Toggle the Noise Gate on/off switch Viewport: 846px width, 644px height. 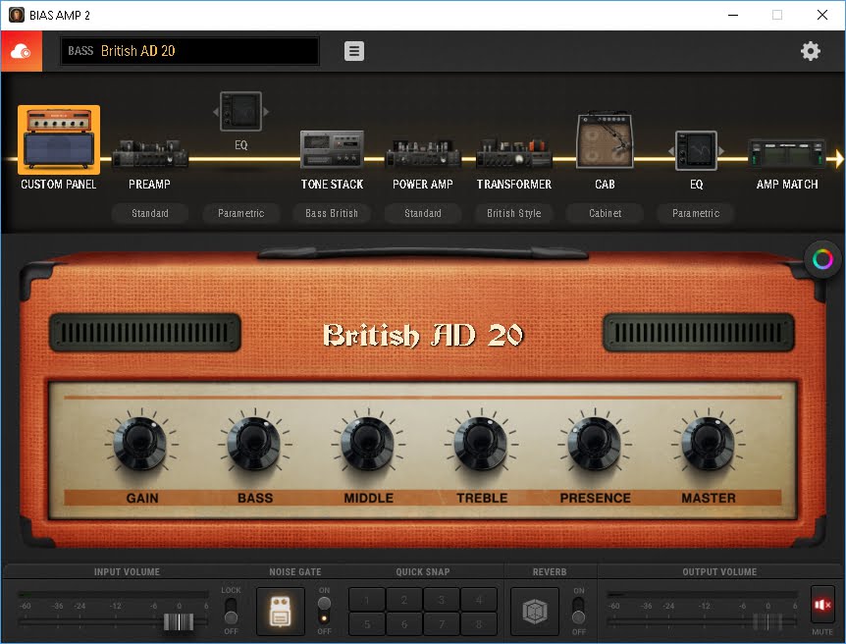click(x=324, y=611)
